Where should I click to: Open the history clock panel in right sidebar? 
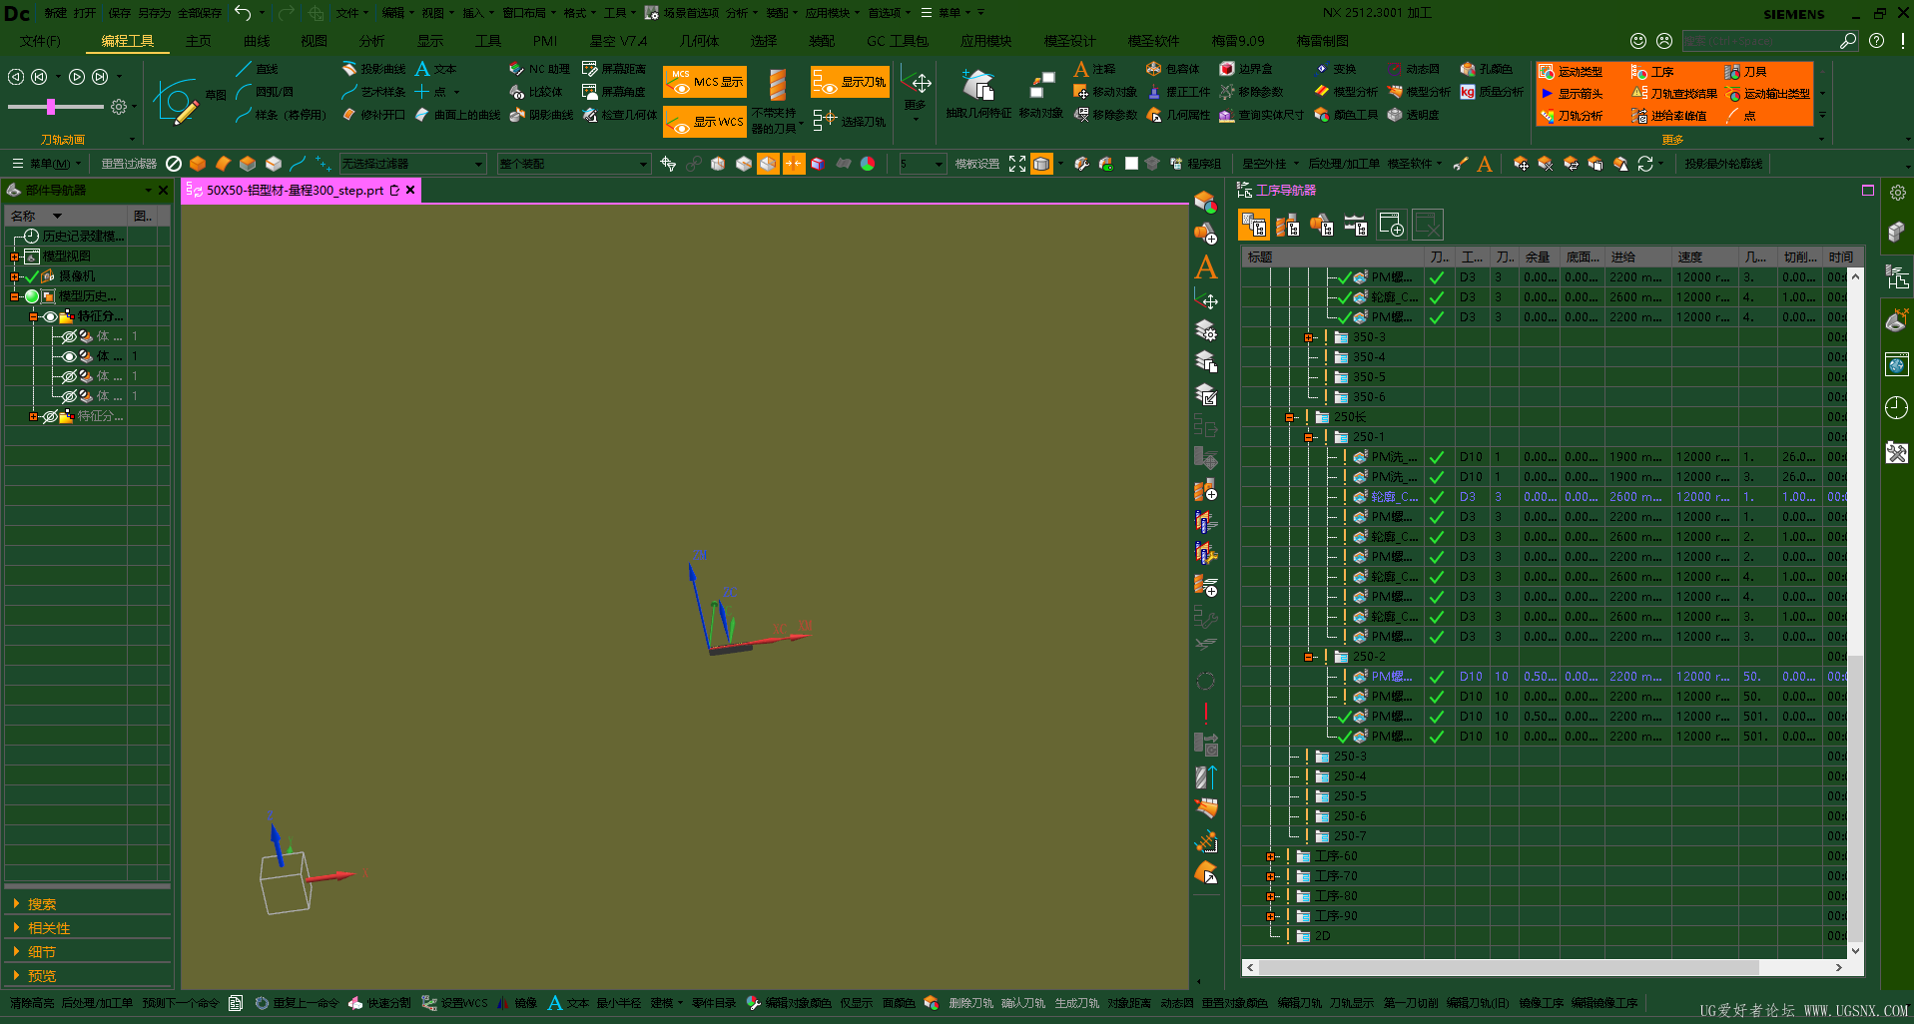(1896, 408)
